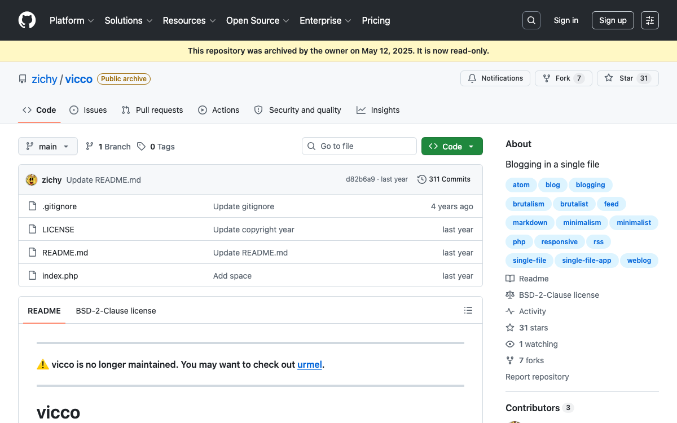
Task: Click the repository book icon beside zichy
Action: tap(23, 79)
